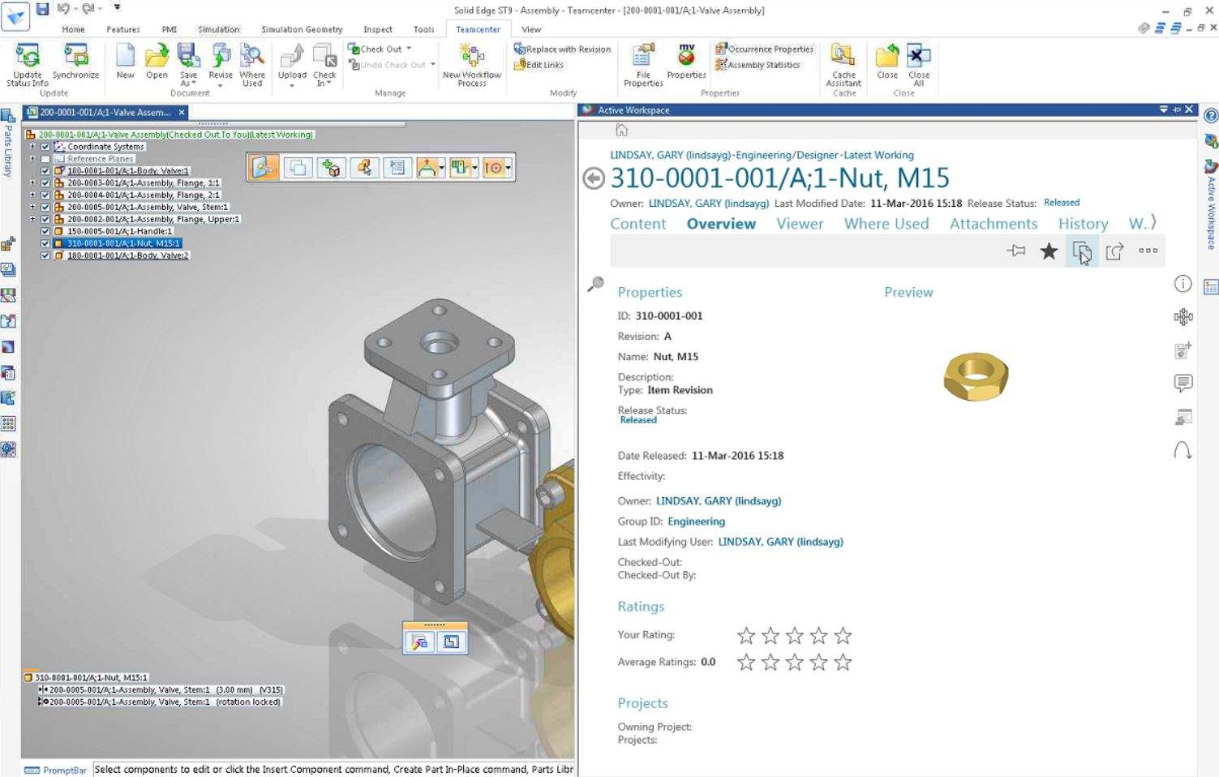Click the Insert Component icon in the floating toolbar

coord(331,168)
